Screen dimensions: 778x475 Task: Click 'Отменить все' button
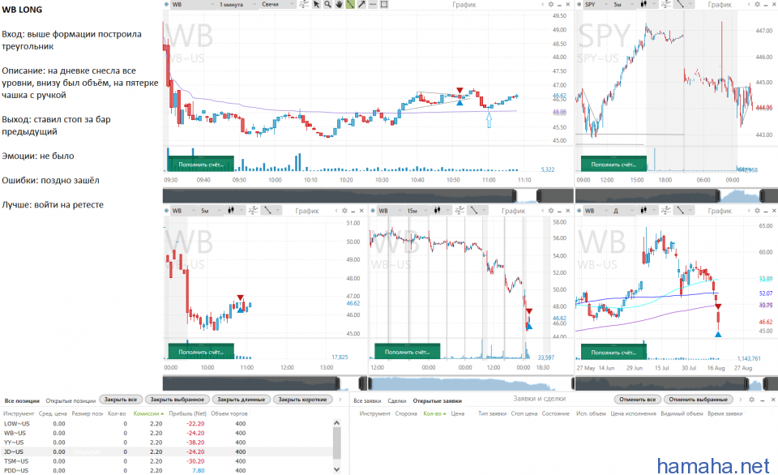pyautogui.click(x=638, y=400)
